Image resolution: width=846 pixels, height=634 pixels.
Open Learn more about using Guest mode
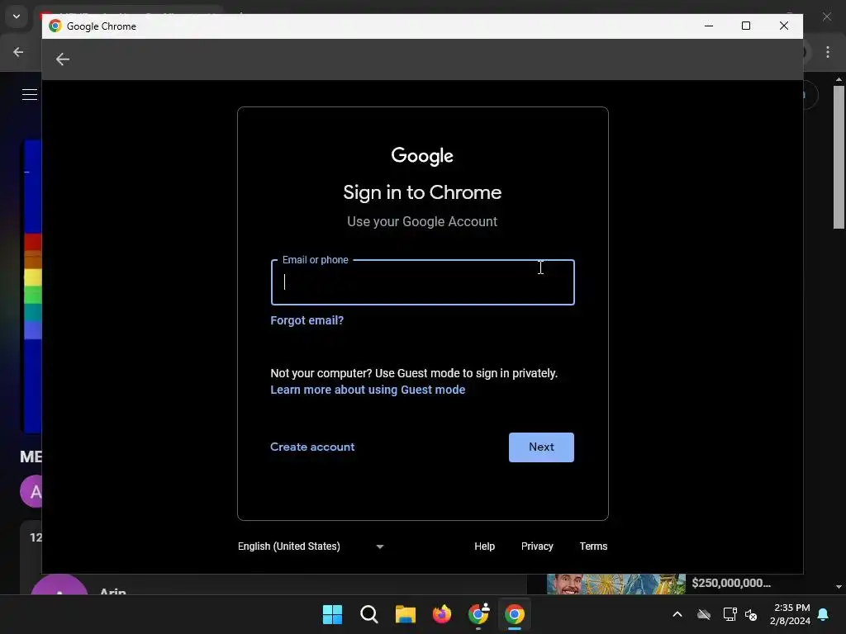point(368,390)
